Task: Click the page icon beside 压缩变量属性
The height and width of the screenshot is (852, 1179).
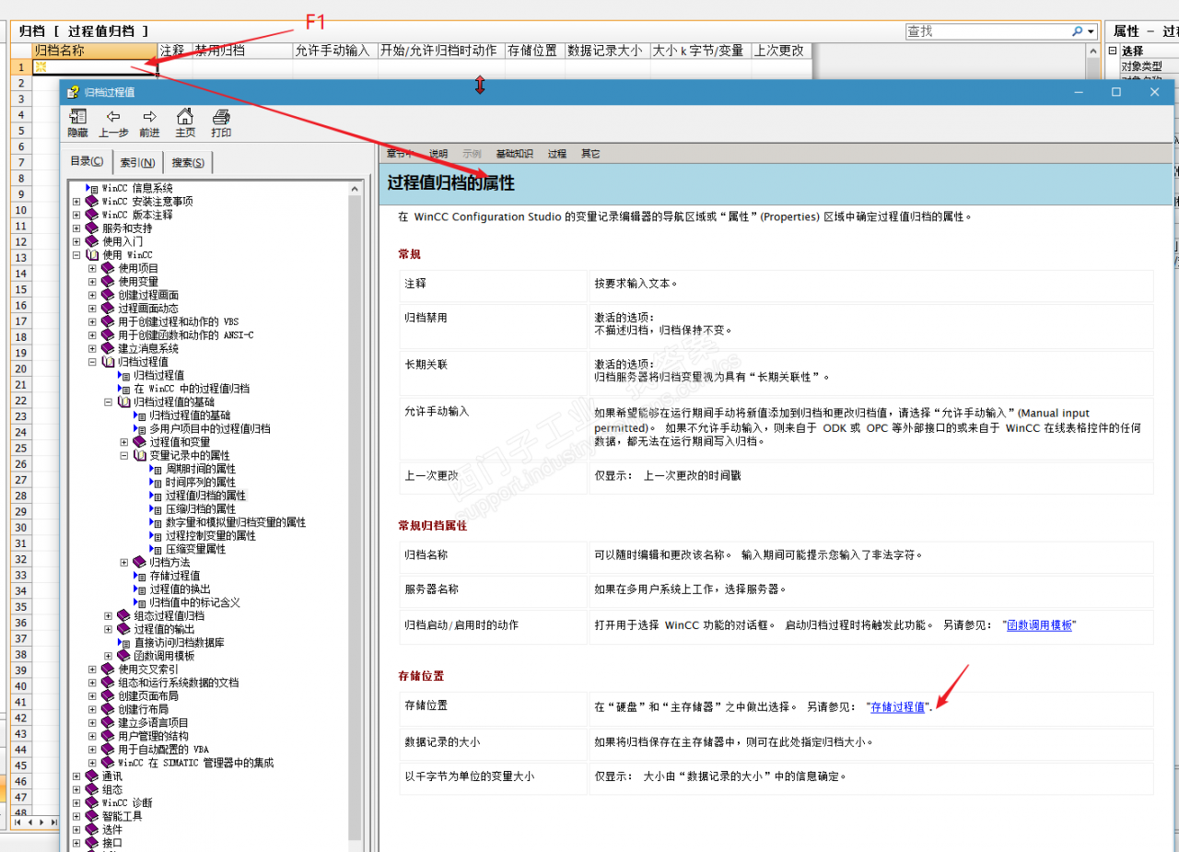Action: tap(155, 549)
